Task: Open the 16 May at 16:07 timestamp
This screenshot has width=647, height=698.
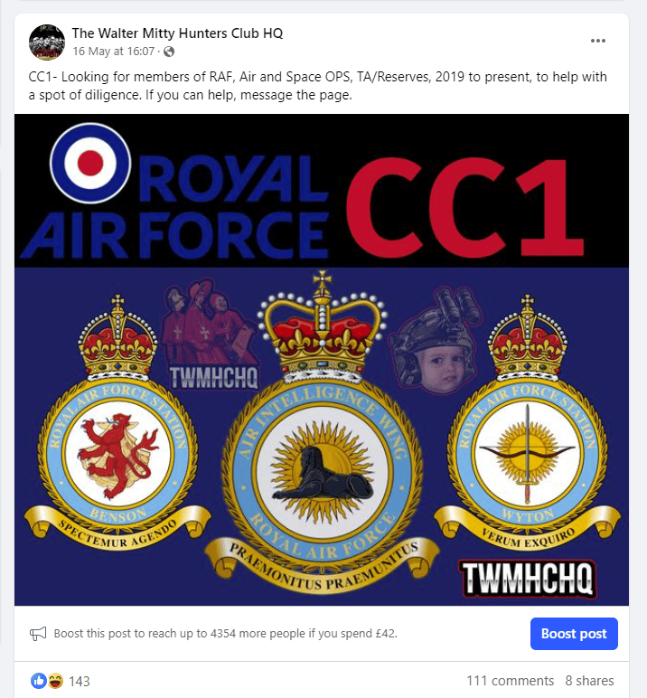Action: tap(114, 52)
